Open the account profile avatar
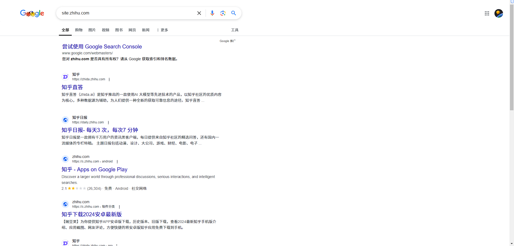514x246 pixels. (x=499, y=13)
